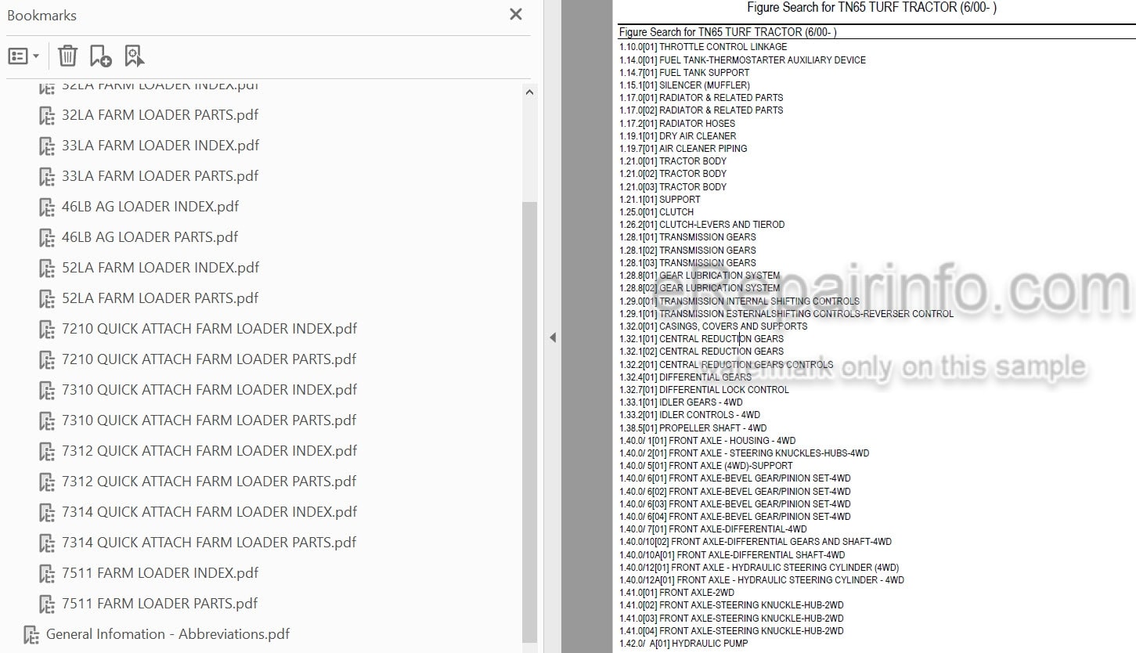Select the AIR CLEANER PIPING line
Image resolution: width=1136 pixels, height=653 pixels.
click(683, 148)
